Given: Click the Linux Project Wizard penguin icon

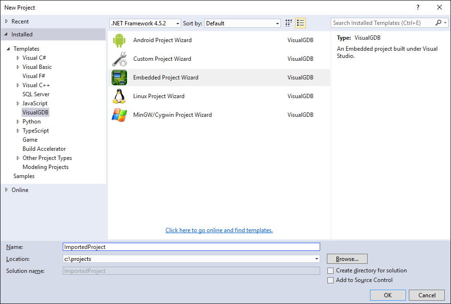Looking at the screenshot, I should (119, 96).
